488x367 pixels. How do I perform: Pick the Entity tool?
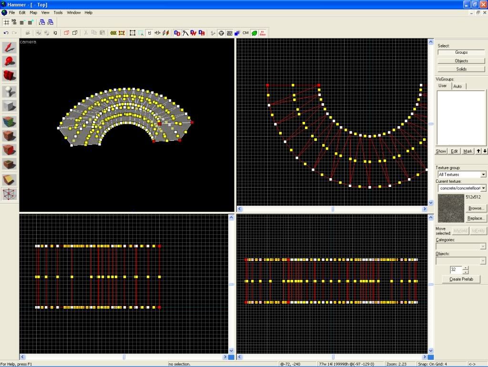10,92
